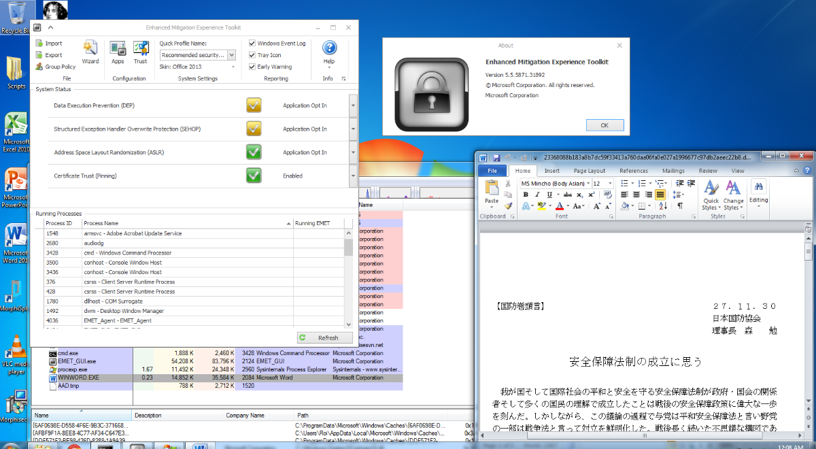816x449 pixels.
Task: Click Refresh in Running Processes
Action: click(325, 337)
